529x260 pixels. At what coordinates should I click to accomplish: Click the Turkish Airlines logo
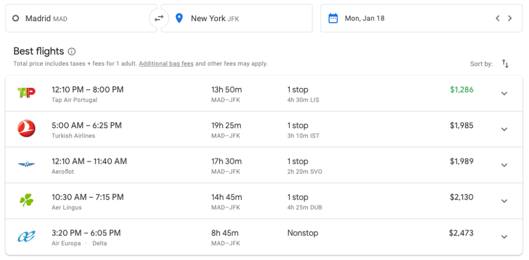click(26, 129)
